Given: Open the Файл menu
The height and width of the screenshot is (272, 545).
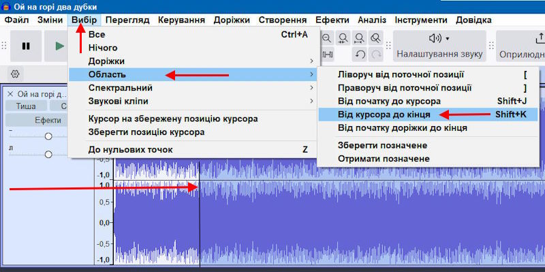Looking at the screenshot, I should [16, 20].
